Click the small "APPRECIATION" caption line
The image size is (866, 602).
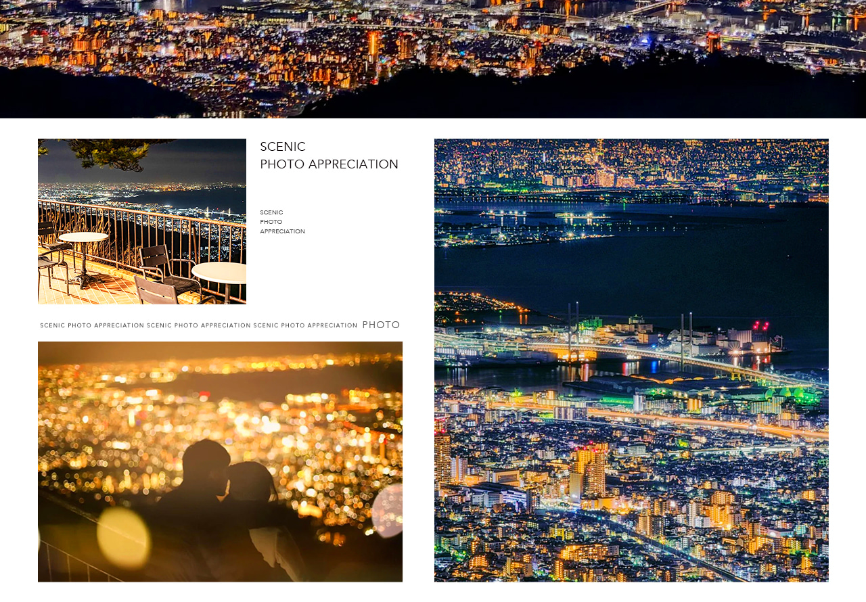282,231
